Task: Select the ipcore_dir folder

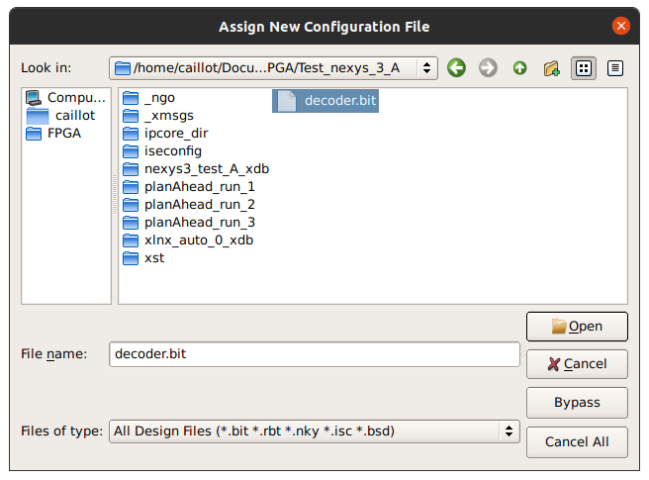Action: pyautogui.click(x=165, y=134)
